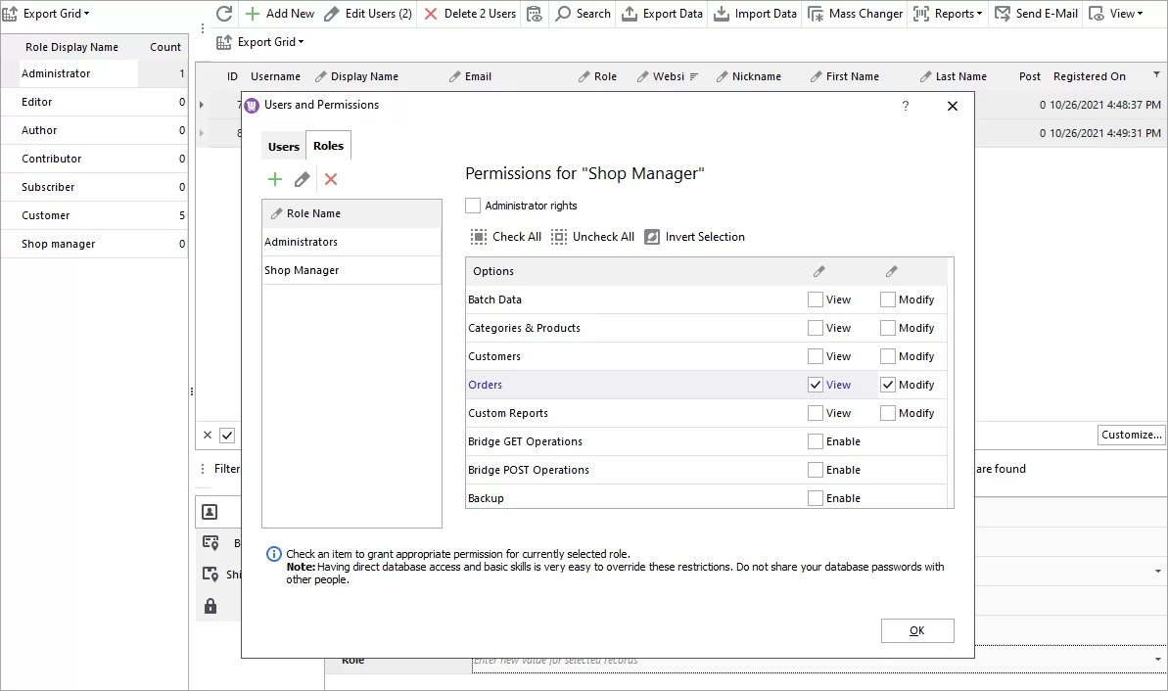
Task: Launch the Mass Changer
Action: 854,13
